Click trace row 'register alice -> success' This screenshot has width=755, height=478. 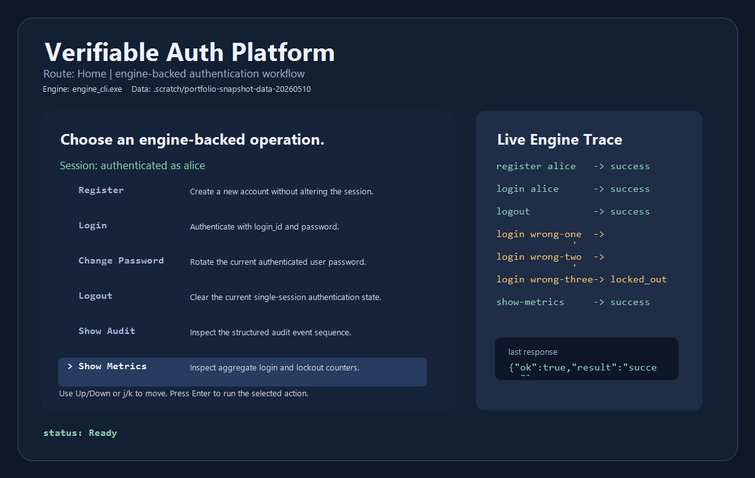573,166
